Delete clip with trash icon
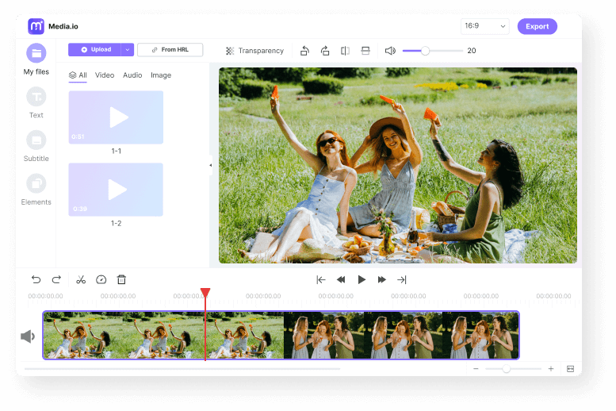 click(121, 279)
